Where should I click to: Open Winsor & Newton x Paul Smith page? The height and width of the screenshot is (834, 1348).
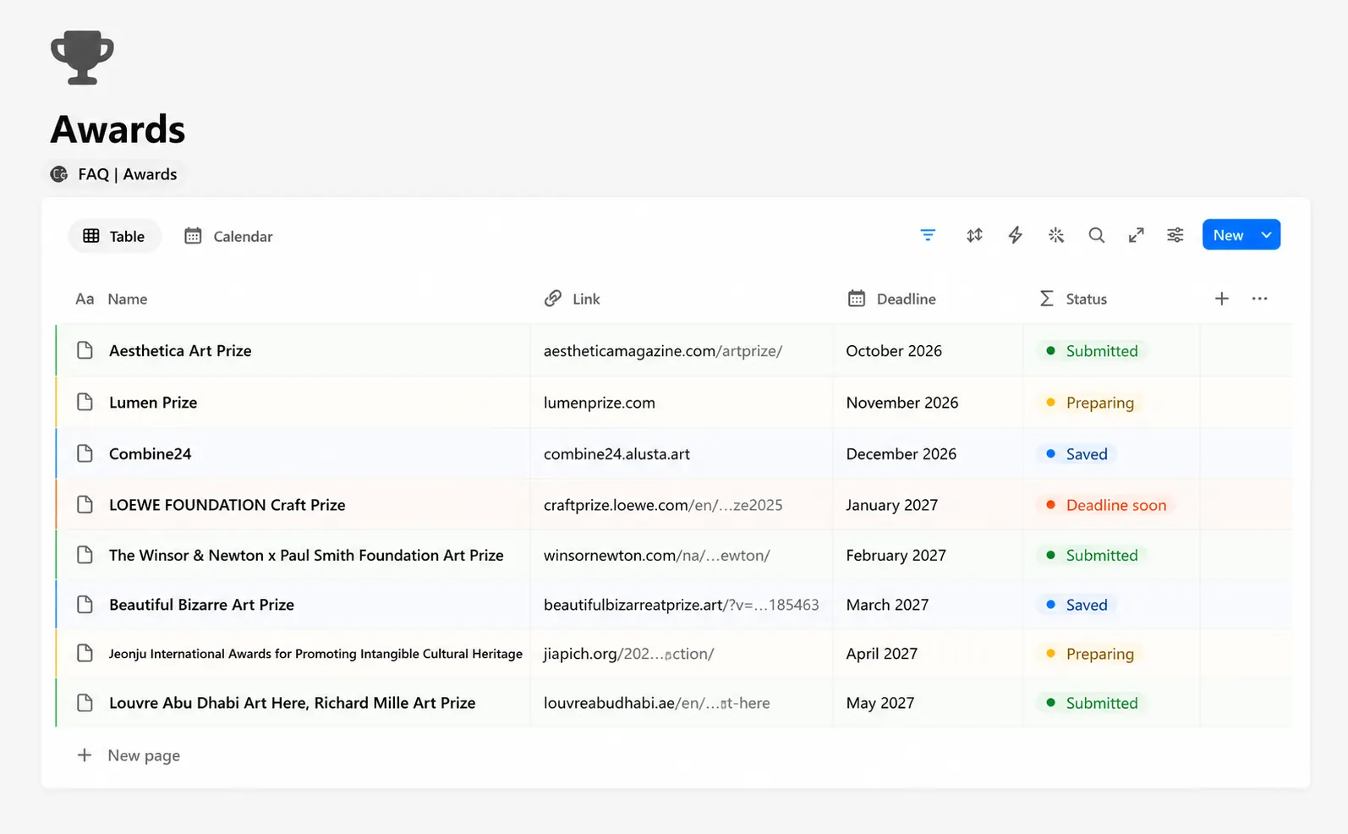click(306, 555)
